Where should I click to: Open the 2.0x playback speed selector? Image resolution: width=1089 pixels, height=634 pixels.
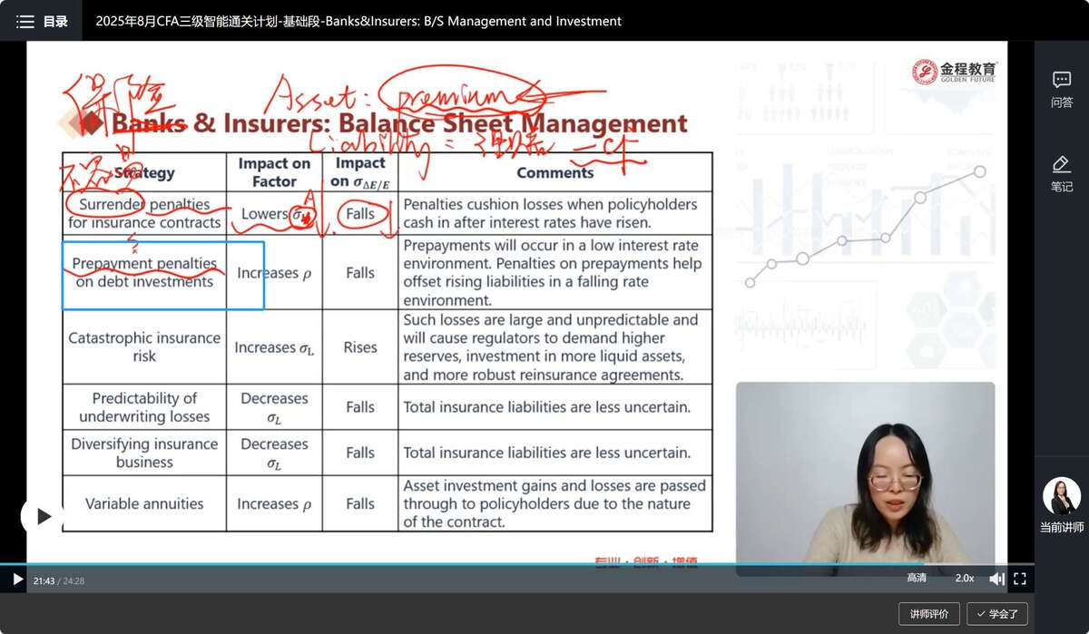click(964, 579)
